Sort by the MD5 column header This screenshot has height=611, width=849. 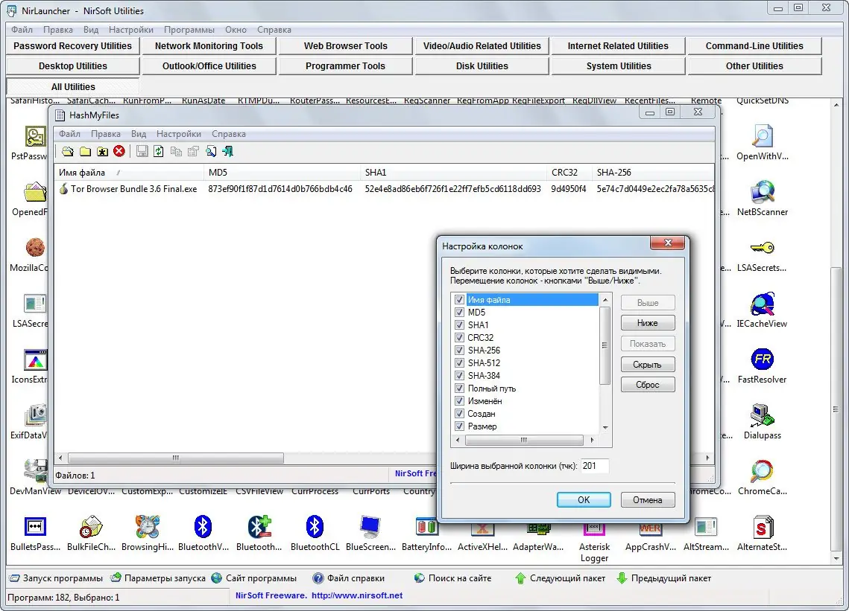click(x=282, y=173)
